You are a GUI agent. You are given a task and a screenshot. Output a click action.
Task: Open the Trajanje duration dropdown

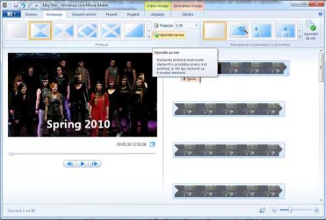(196, 25)
